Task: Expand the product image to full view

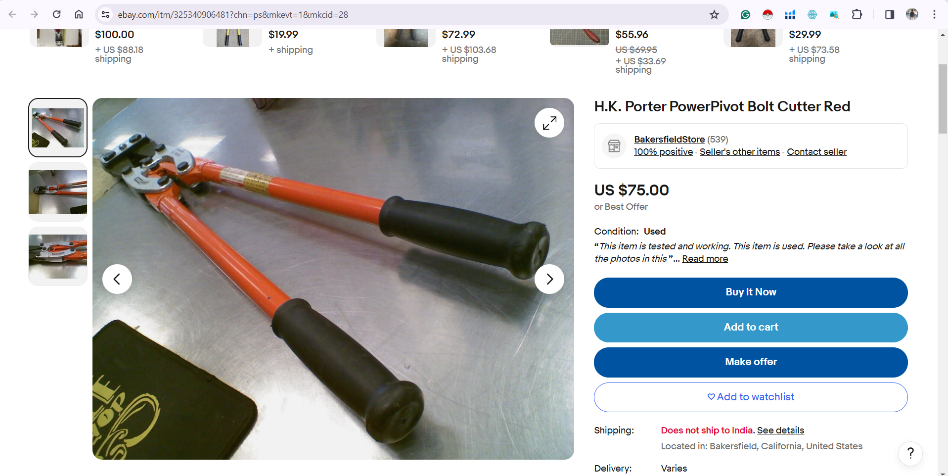Action: [549, 123]
